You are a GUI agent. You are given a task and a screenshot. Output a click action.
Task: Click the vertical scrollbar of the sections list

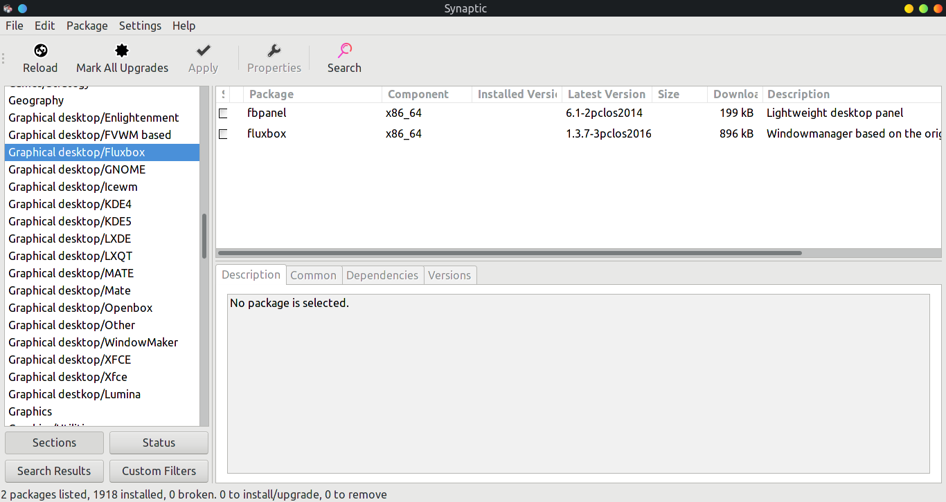click(204, 236)
